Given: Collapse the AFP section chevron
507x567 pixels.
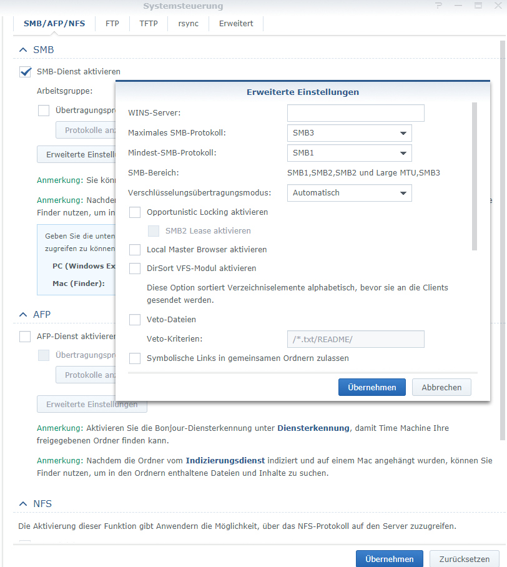Looking at the screenshot, I should [23, 315].
